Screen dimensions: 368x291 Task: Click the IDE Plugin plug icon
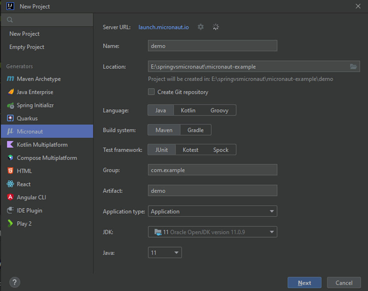point(10,210)
